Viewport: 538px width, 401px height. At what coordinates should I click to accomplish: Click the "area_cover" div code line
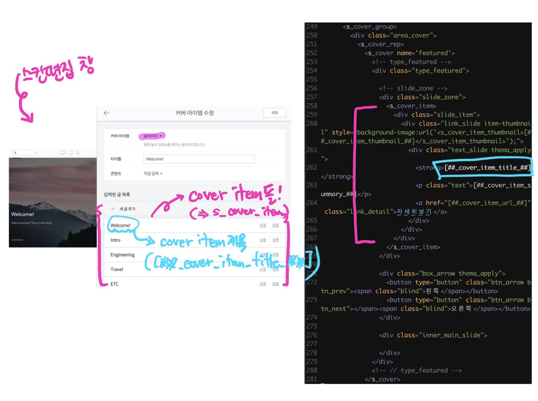click(x=393, y=35)
